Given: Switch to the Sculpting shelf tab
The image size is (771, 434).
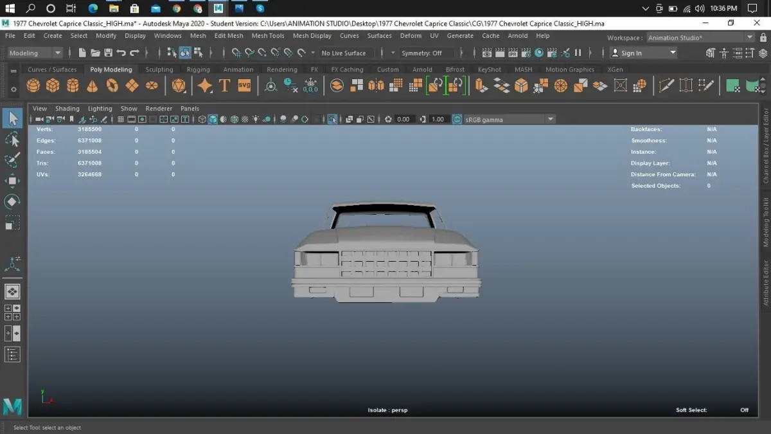Looking at the screenshot, I should pos(159,69).
